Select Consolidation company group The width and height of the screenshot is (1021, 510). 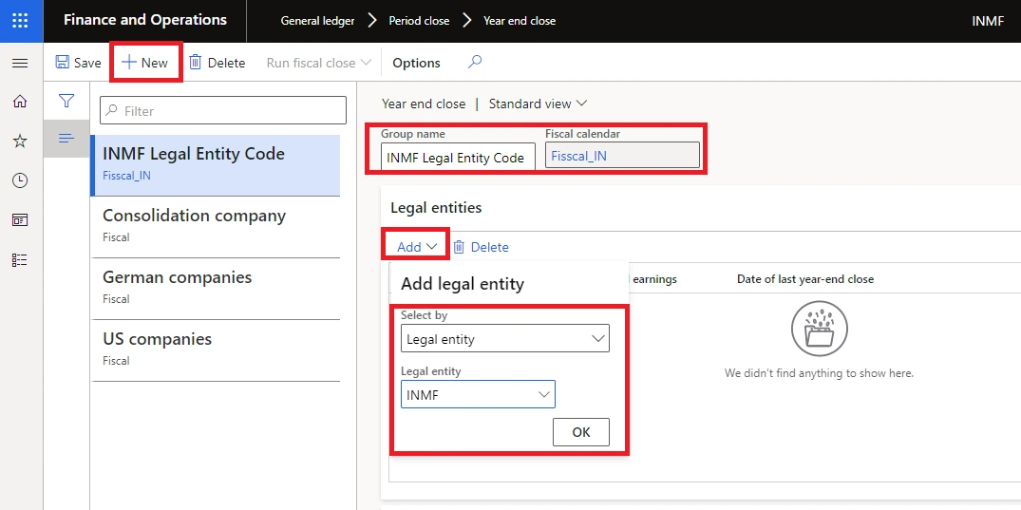pyautogui.click(x=217, y=227)
